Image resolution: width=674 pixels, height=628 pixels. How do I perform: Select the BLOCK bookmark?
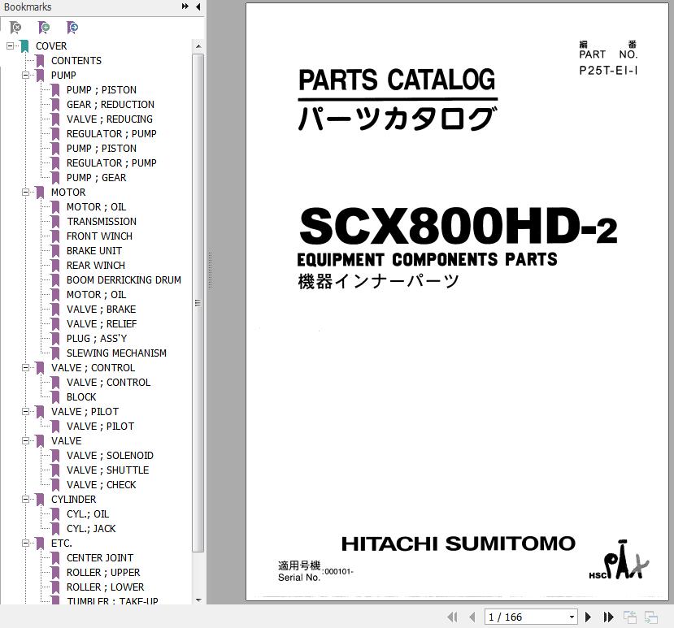click(81, 397)
